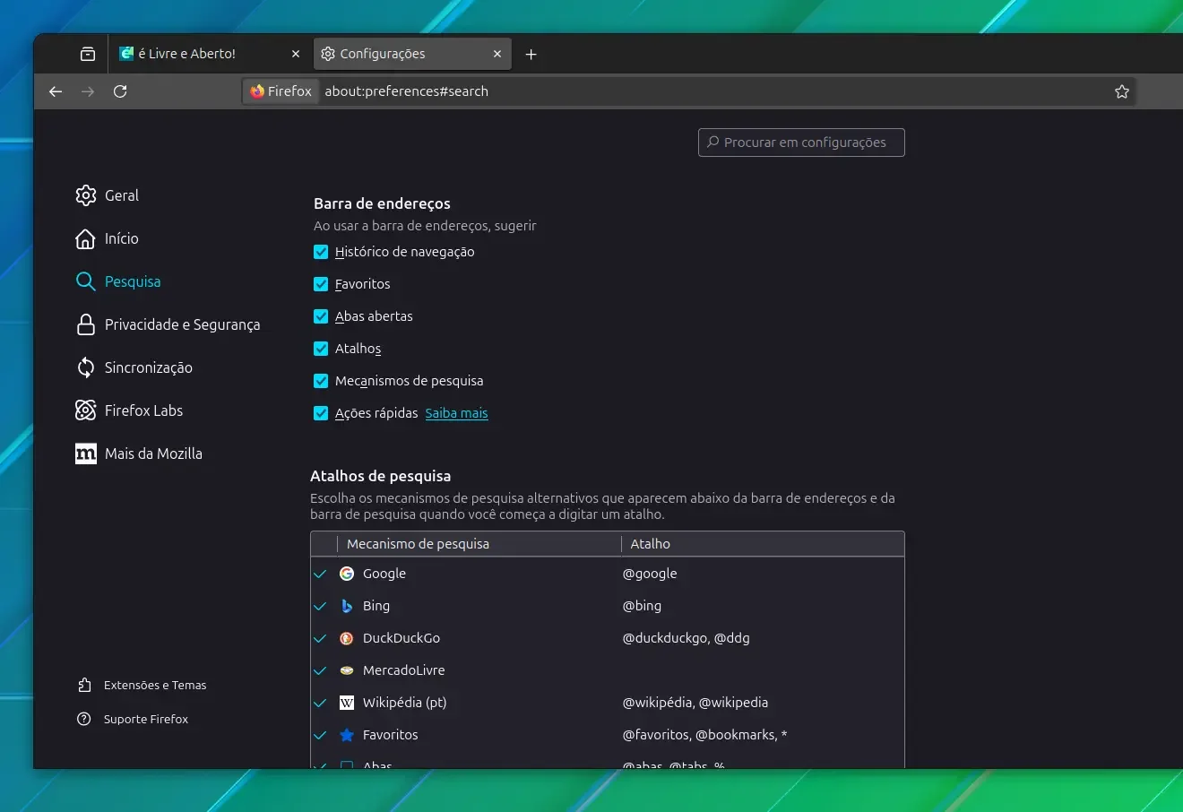Uncheck Histórico de navegação
Viewport: 1183px width, 812px height.
[321, 252]
